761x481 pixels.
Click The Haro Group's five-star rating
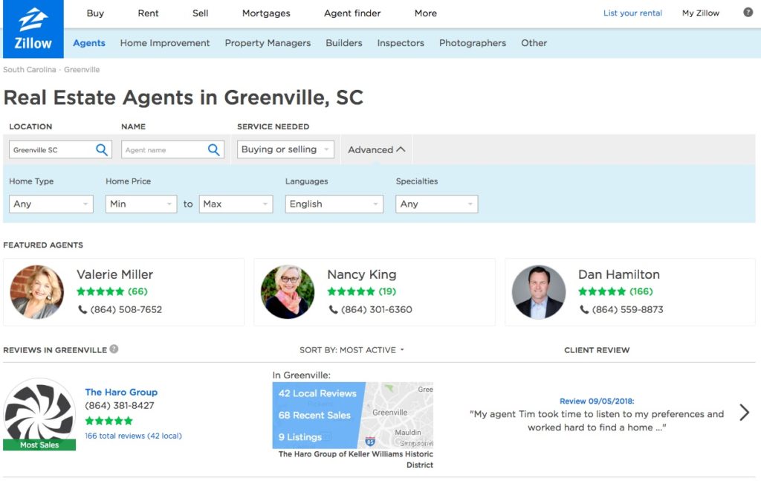109,421
